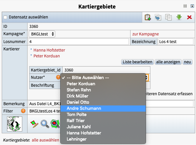Click the ID value 3360

click(34, 26)
